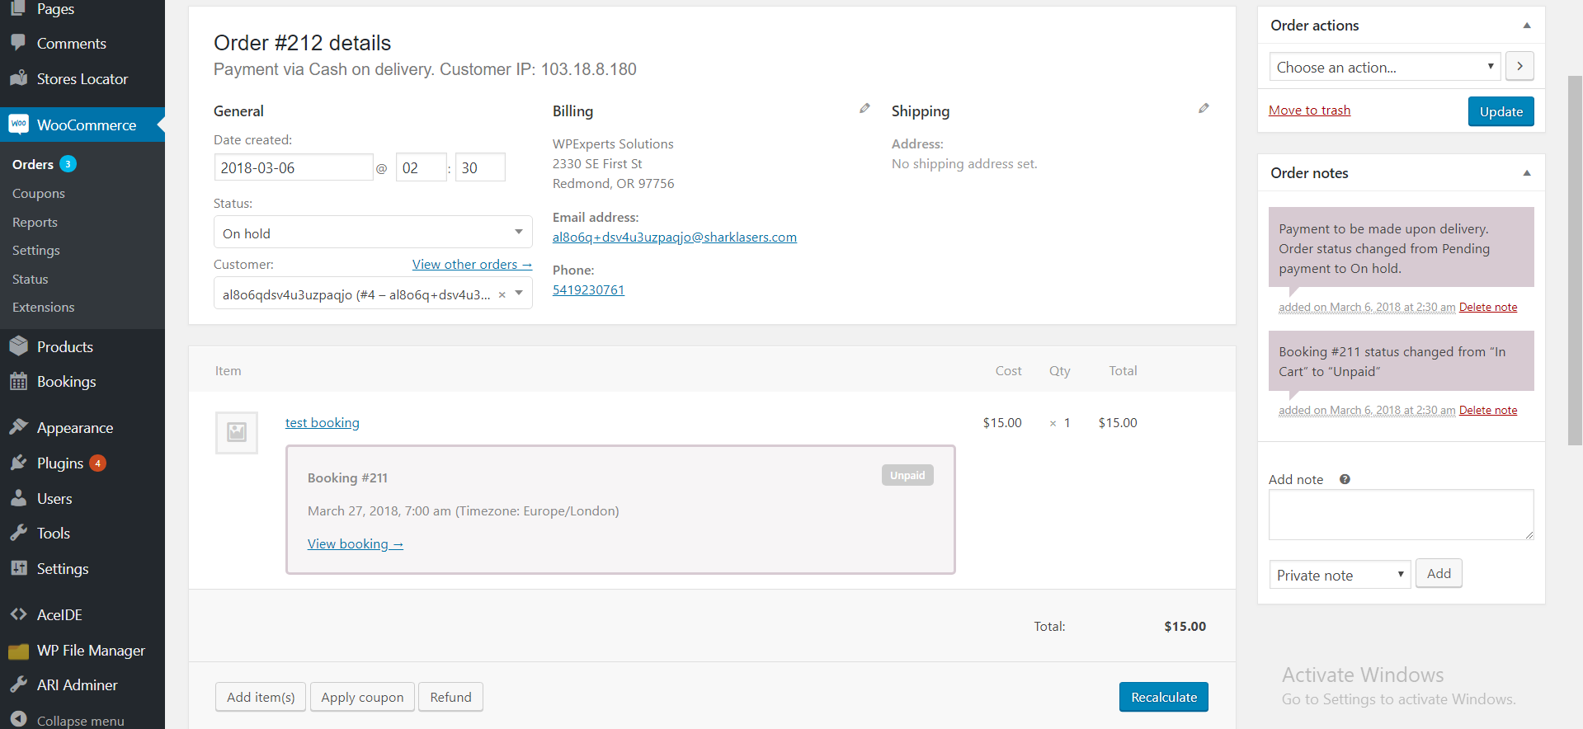Viewport: 1583px width, 729px height.
Task: Click the Billing edit pencil icon
Action: point(865,109)
